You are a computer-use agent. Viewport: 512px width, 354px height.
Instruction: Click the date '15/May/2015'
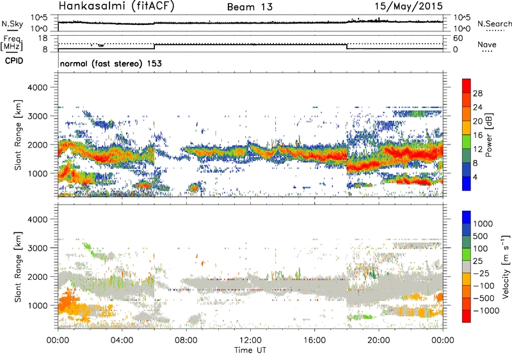pos(408,6)
